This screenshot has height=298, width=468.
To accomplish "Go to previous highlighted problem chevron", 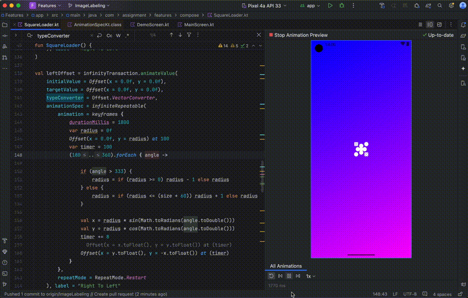I will (x=253, y=46).
